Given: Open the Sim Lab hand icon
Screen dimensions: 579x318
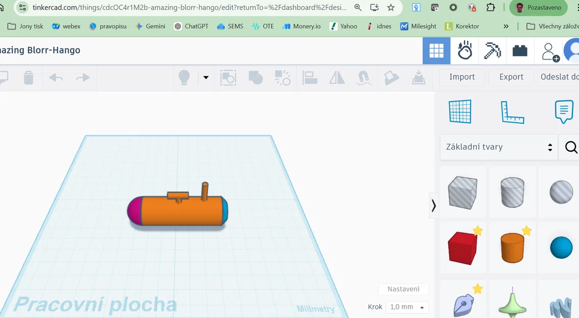Looking at the screenshot, I should 464,51.
